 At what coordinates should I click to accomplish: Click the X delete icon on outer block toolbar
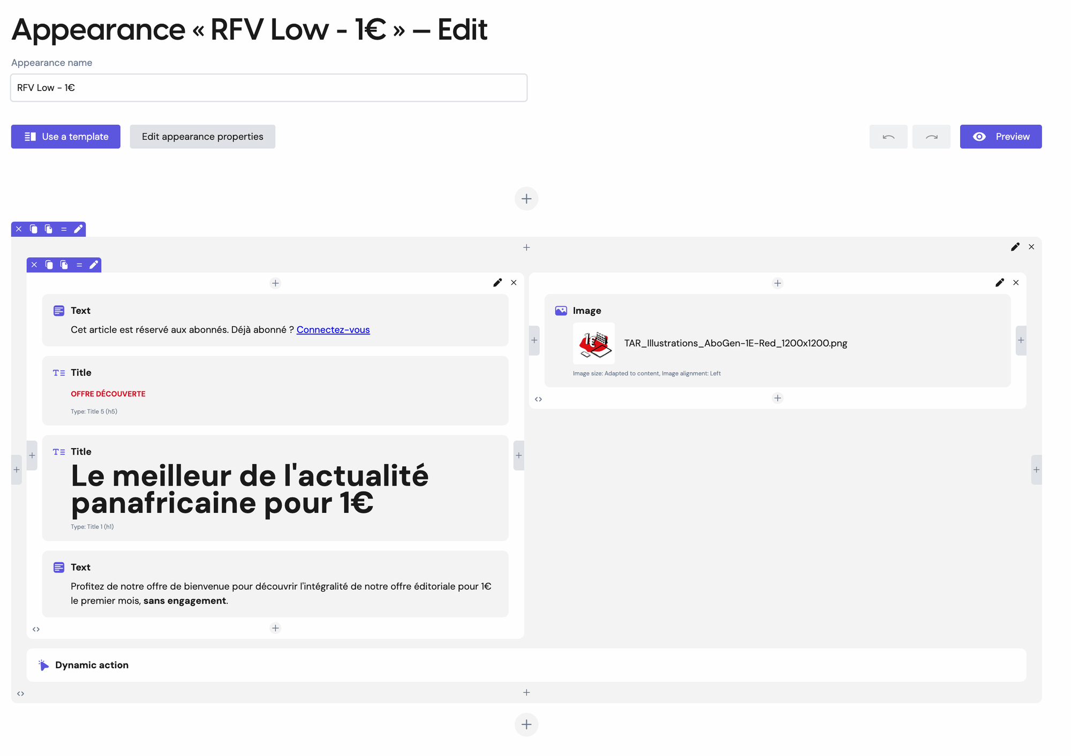coord(18,229)
